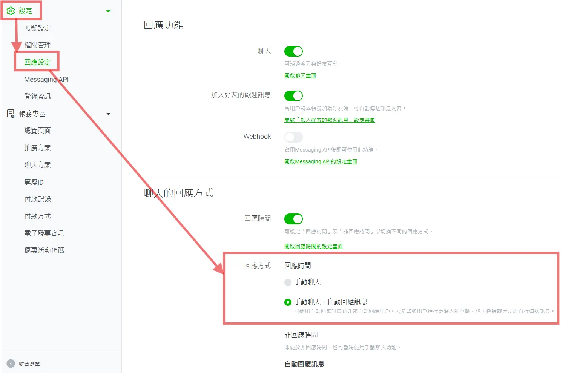Click the 開啟回應時間的設定畫面 link

coord(313,246)
